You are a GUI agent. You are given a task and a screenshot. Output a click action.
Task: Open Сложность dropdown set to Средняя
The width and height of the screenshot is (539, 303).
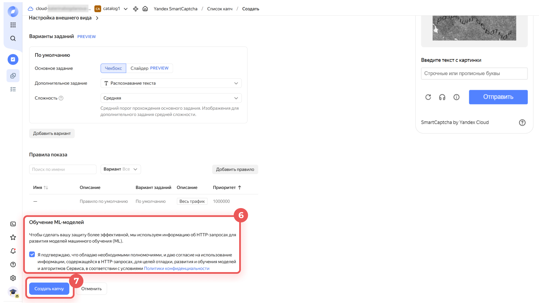click(x=171, y=98)
